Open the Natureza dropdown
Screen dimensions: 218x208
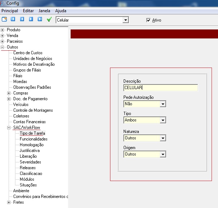[163, 138]
